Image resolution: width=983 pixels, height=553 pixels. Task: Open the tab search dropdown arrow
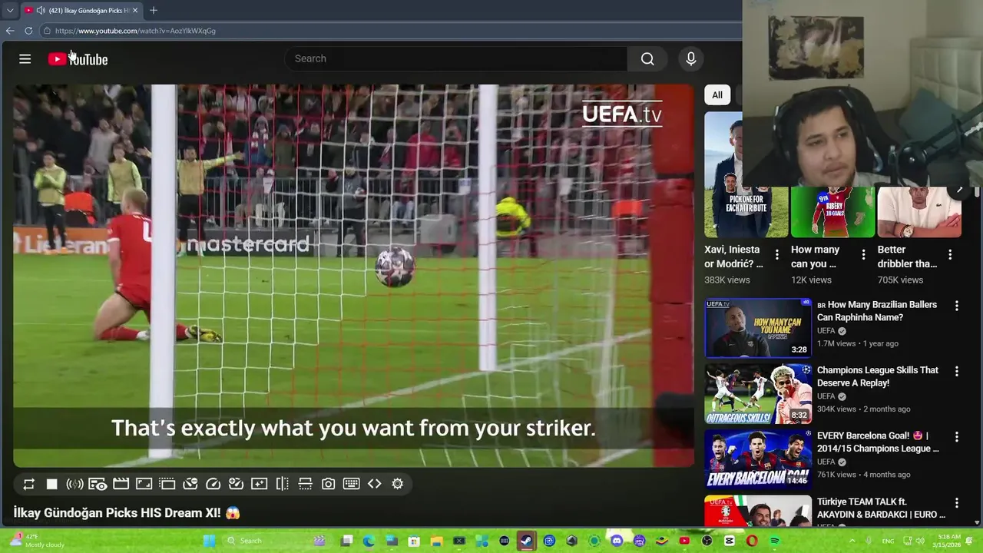pyautogui.click(x=9, y=10)
